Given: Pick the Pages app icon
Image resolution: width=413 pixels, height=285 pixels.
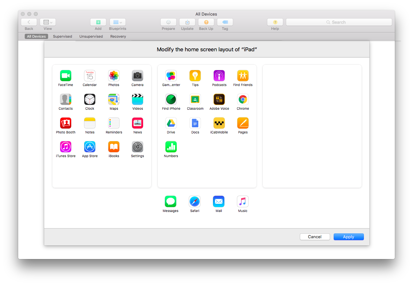Looking at the screenshot, I should pyautogui.click(x=243, y=123).
